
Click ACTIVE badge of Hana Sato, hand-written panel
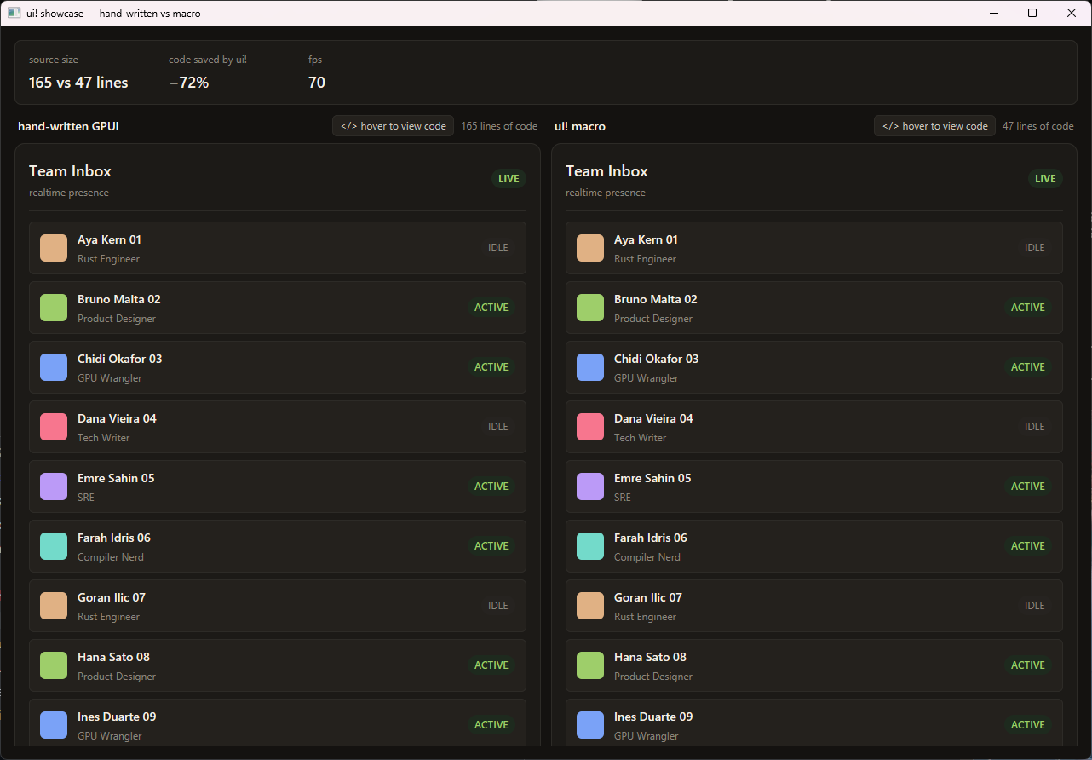(x=491, y=665)
